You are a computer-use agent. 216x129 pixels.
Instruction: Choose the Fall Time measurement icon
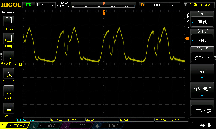coord(8,73)
